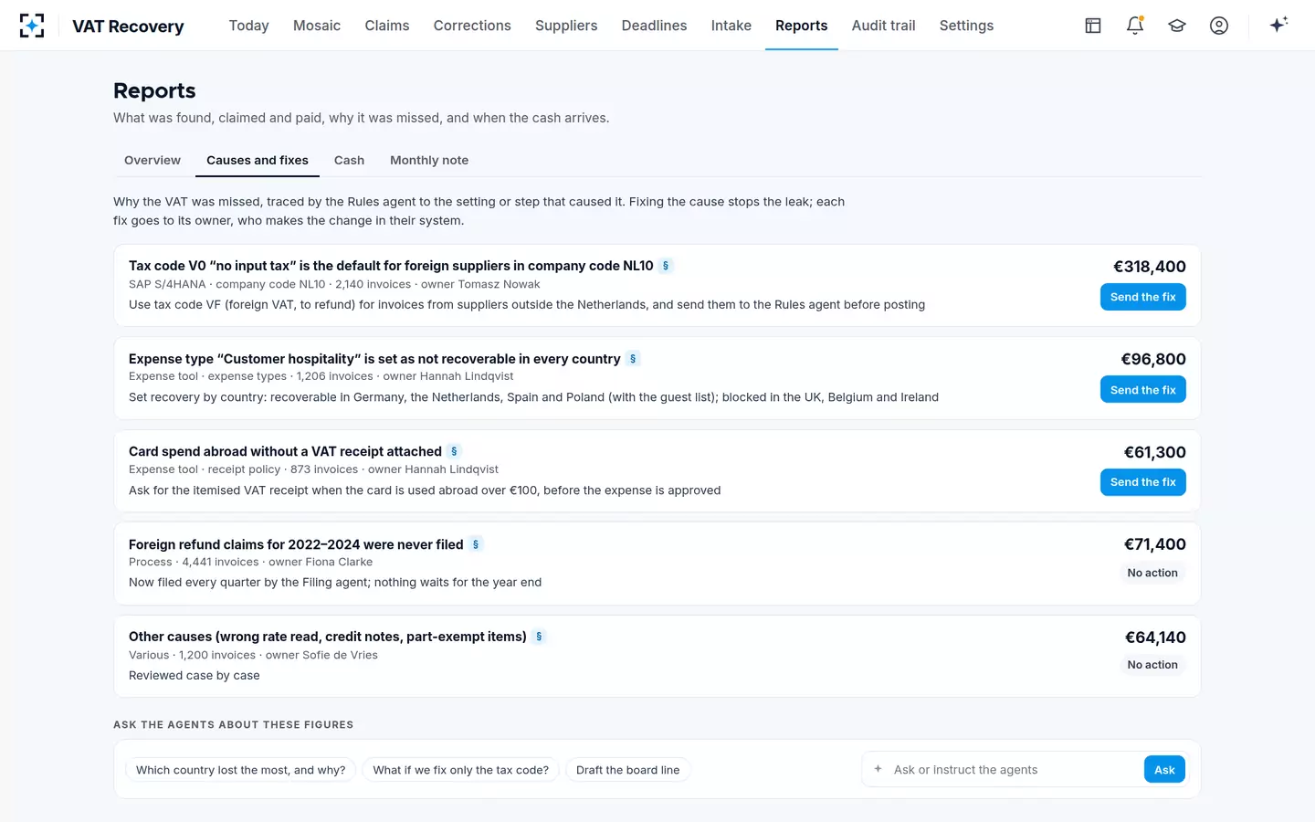Open the notifications bell
Viewport: 1315px width, 822px height.
1135,26
